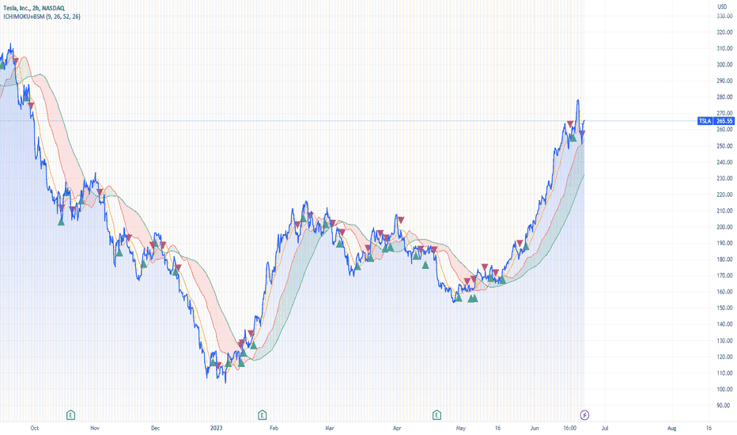The height and width of the screenshot is (435, 737).
Task: Click the 150.00 price axis label
Action: (x=724, y=308)
